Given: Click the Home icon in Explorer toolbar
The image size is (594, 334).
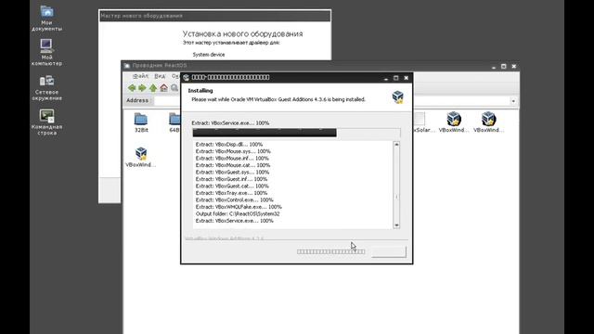Looking at the screenshot, I should [163, 88].
